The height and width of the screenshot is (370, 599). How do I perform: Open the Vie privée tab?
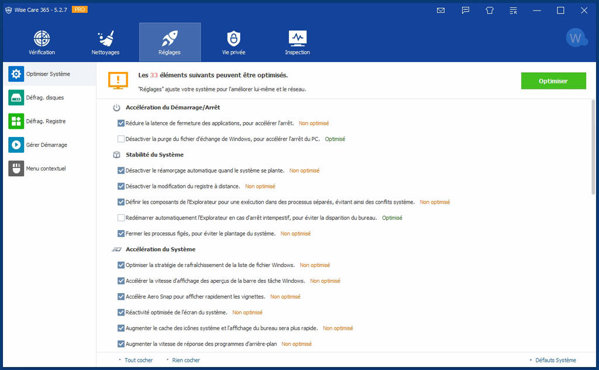233,42
